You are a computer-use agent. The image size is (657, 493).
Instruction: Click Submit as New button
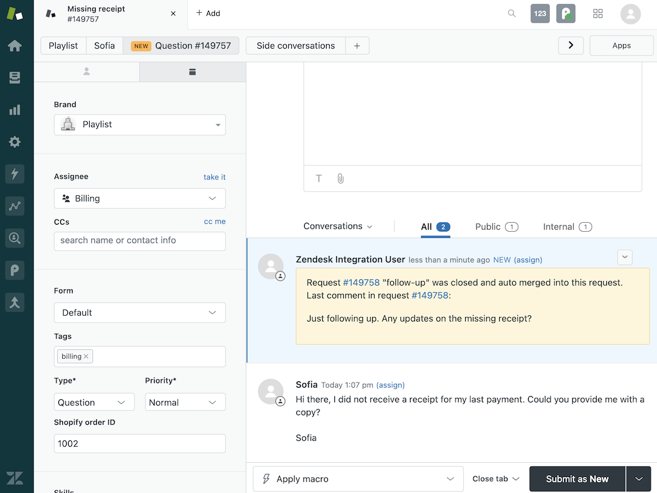pyautogui.click(x=577, y=479)
